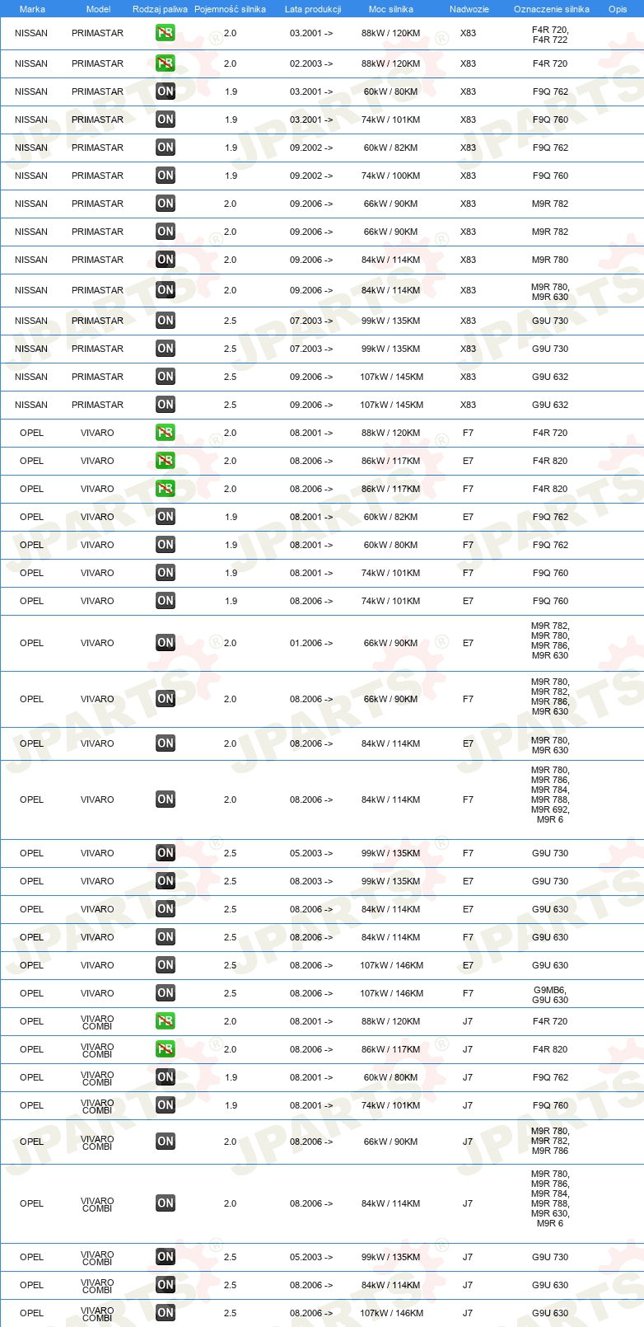This screenshot has width=644, height=1327.
Task: Click diesel icon in Opel Vivaro 08.2003 row
Action: click(166, 881)
